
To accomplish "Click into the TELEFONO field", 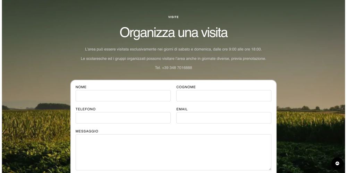I will (123, 118).
